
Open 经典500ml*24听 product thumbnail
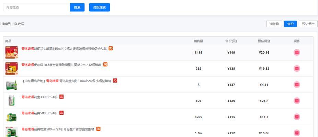coord(12,117)
